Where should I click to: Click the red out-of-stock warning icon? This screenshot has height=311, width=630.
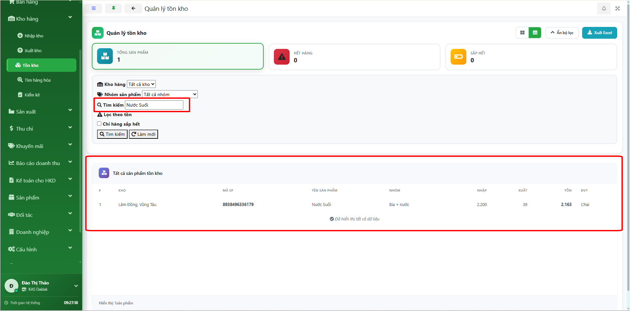(282, 57)
